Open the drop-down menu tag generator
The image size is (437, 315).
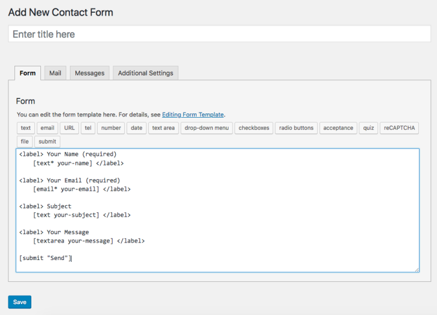pyautogui.click(x=206, y=128)
